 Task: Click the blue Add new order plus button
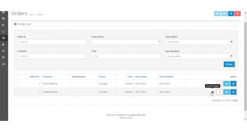click(x=231, y=14)
